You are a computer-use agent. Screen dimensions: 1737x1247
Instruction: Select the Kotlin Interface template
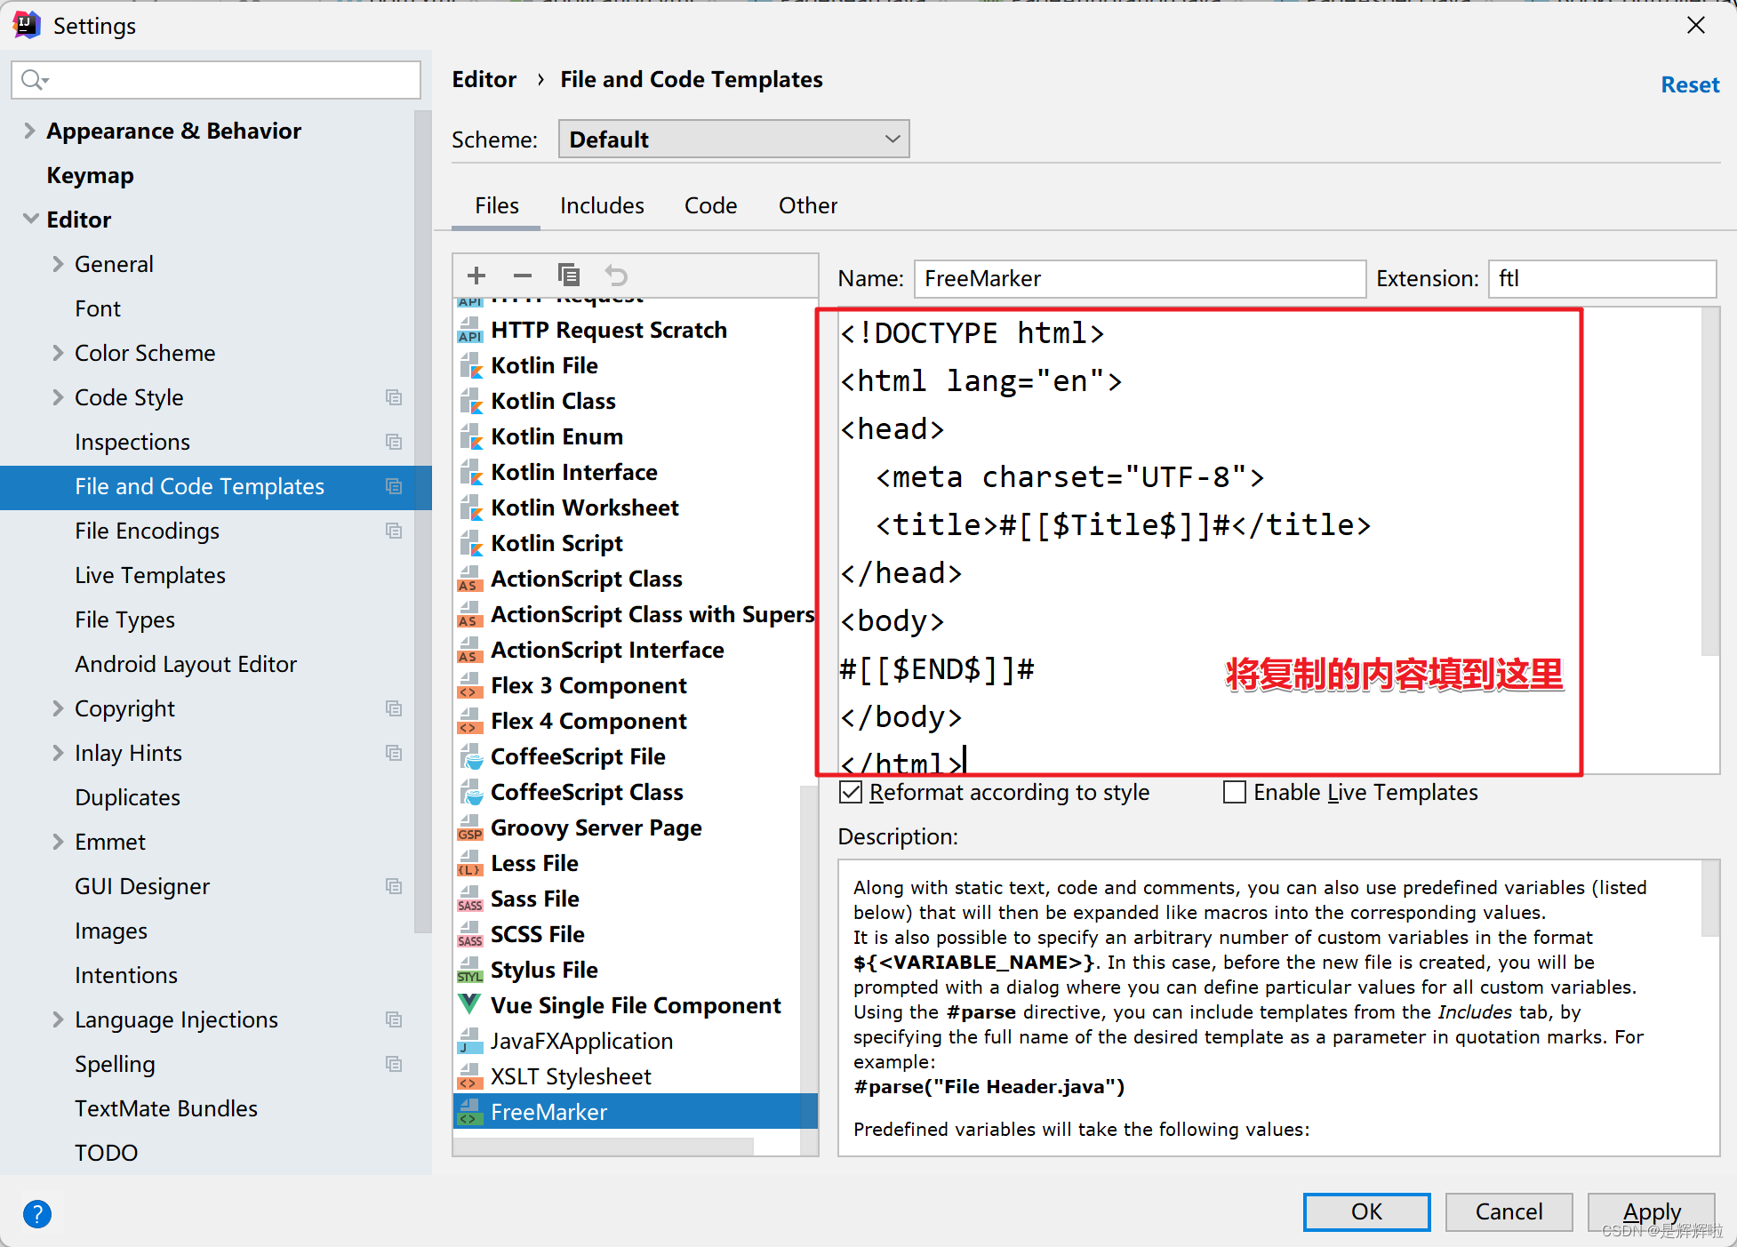(574, 472)
